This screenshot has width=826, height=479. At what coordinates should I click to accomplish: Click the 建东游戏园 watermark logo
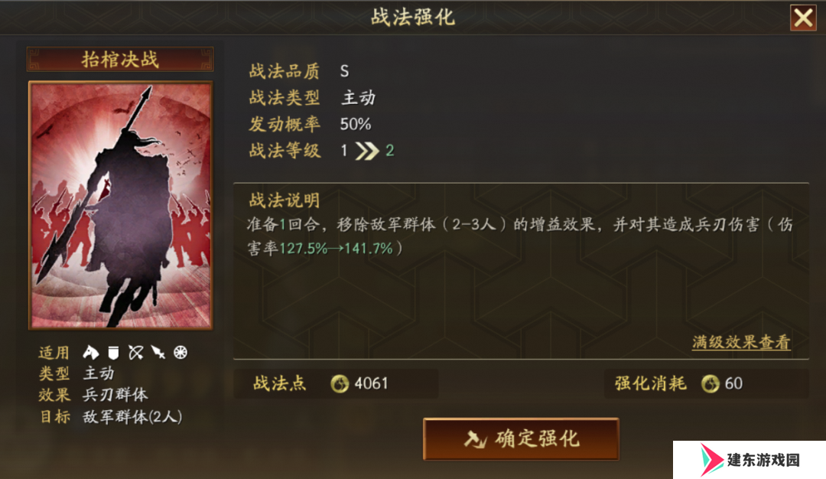[x=749, y=460]
